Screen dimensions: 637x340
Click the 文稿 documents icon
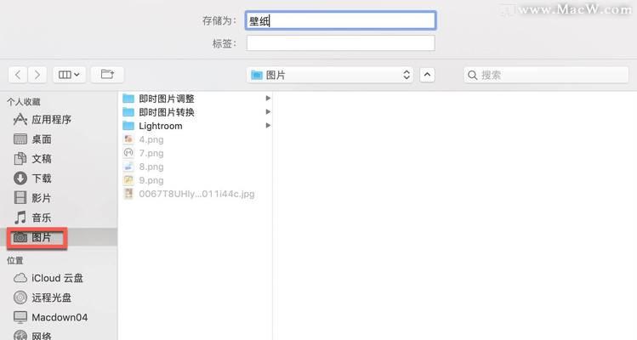click(20, 158)
